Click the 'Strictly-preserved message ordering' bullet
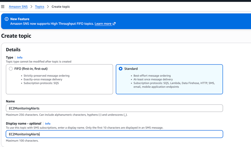Screen dimensions: 251x147 (47, 76)
